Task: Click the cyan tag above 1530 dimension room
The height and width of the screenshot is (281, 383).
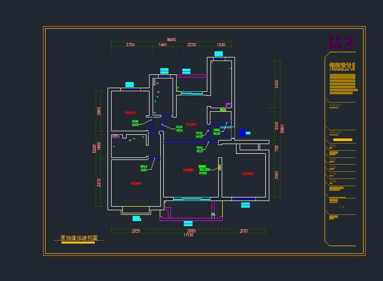Action: (219, 54)
